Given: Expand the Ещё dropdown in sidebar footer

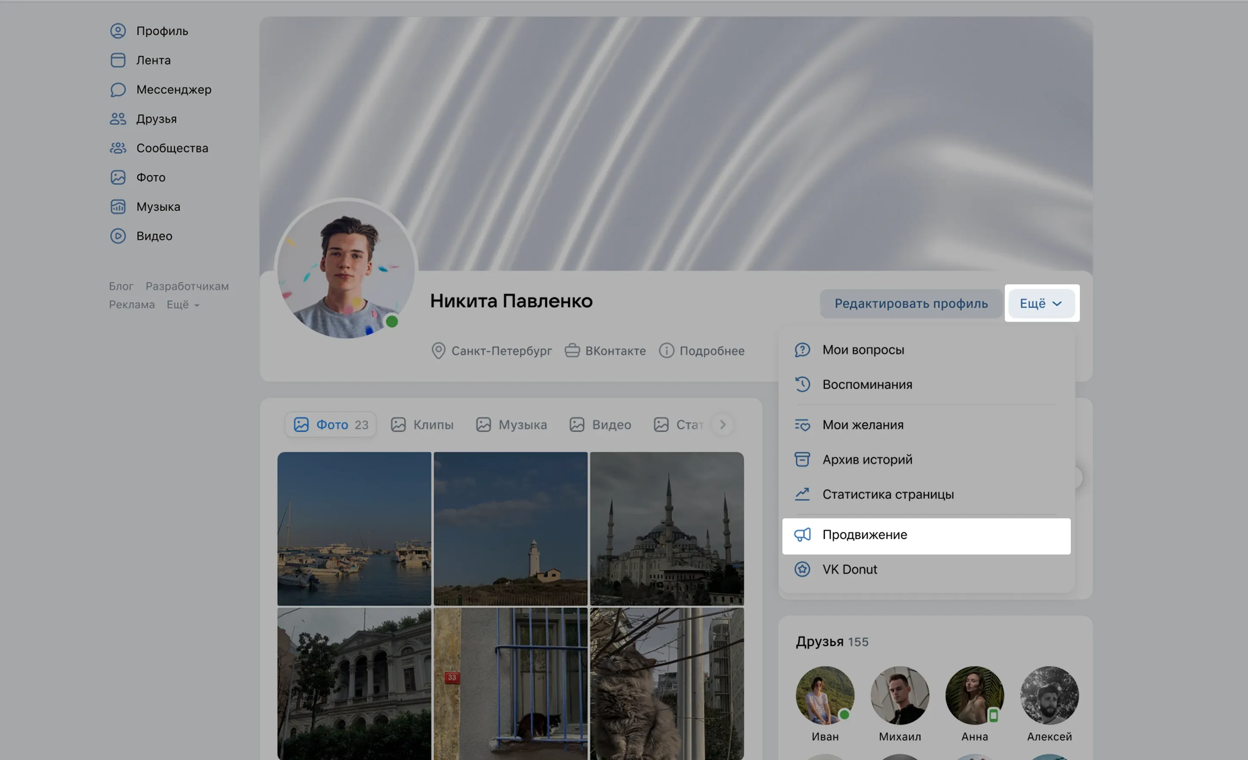Looking at the screenshot, I should [183, 305].
